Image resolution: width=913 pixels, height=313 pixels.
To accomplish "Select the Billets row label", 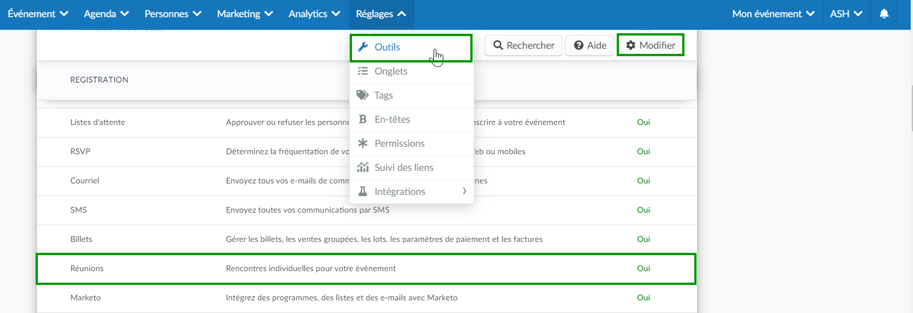I will coord(81,239).
